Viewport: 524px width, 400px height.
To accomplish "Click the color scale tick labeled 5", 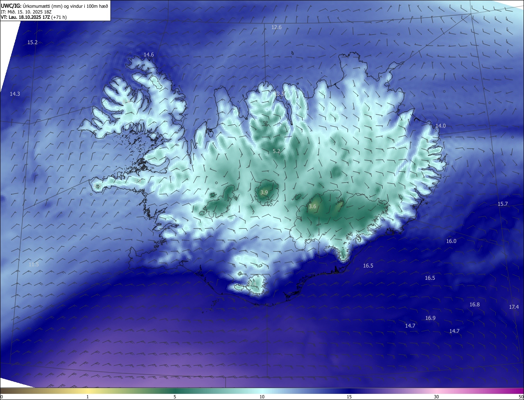I will click(175, 397).
